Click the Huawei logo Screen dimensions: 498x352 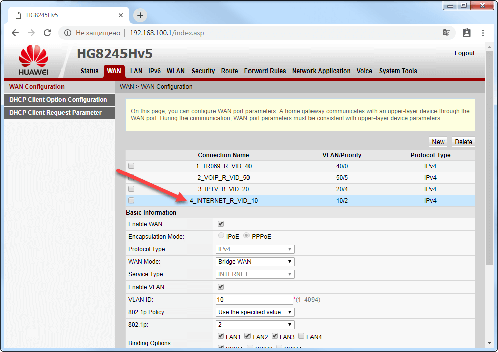click(x=33, y=59)
